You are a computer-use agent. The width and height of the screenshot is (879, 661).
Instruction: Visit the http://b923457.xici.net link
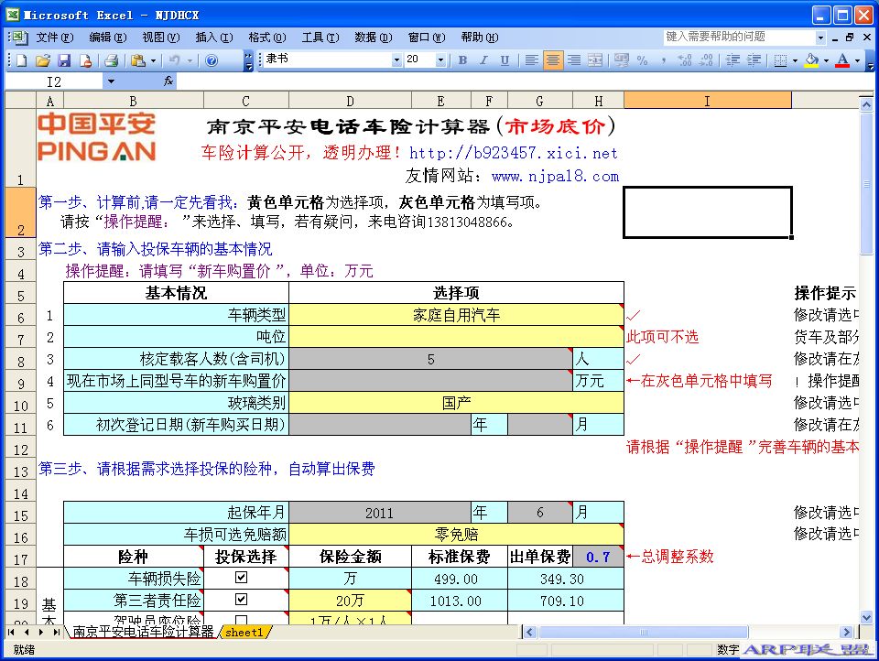tap(513, 153)
